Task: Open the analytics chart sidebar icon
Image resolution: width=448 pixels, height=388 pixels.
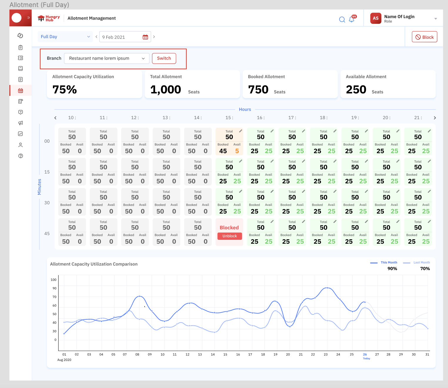Action: tap(21, 134)
